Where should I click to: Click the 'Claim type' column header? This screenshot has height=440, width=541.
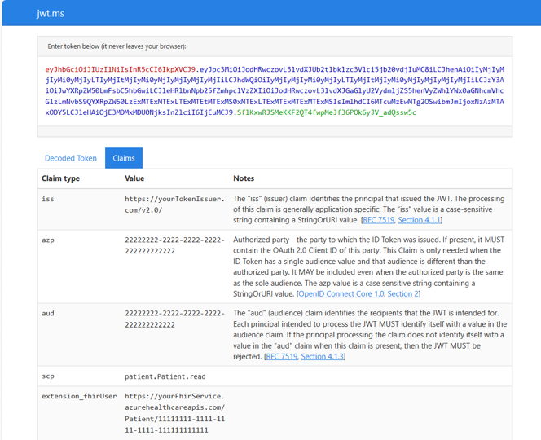click(61, 178)
